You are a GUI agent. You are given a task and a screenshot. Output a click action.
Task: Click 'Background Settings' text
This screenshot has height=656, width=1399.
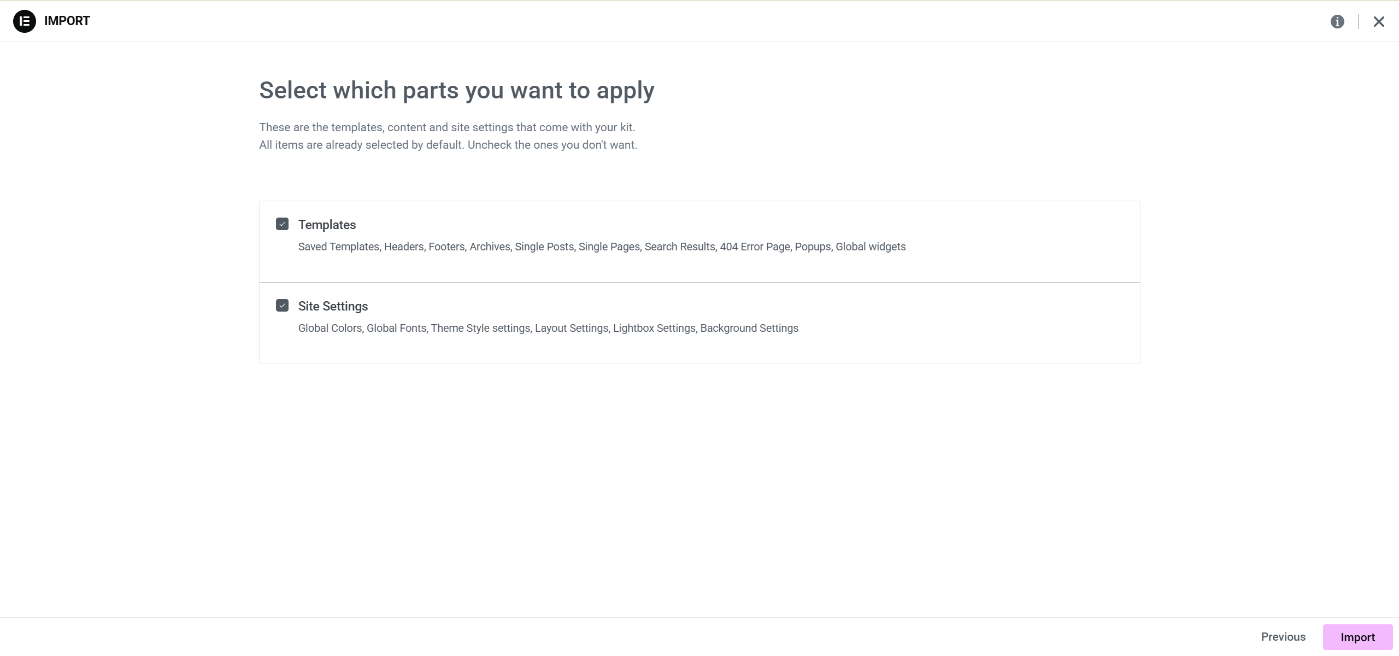pyautogui.click(x=749, y=328)
